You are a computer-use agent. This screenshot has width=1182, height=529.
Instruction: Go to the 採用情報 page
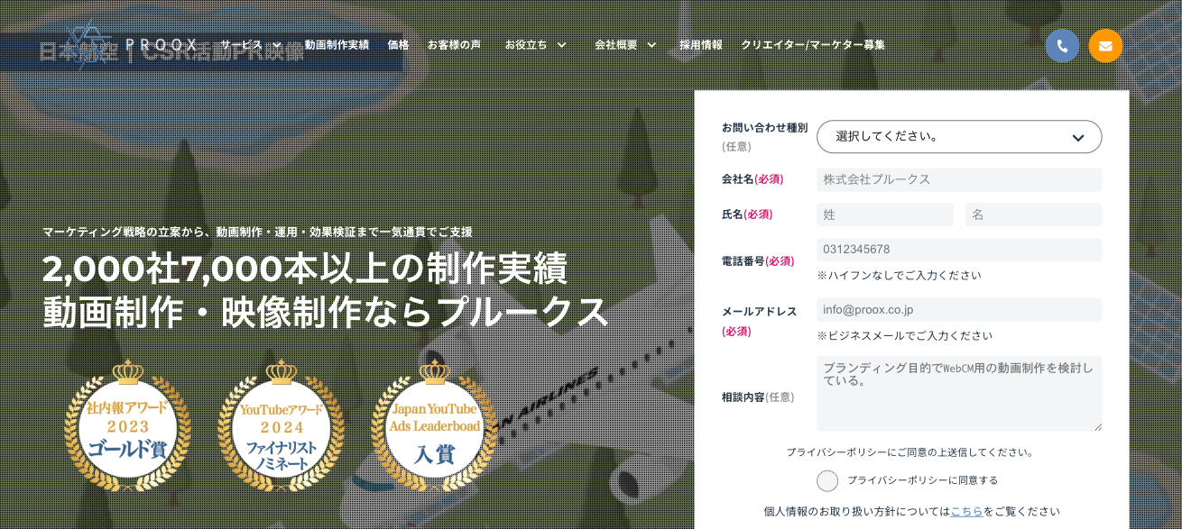pos(701,45)
